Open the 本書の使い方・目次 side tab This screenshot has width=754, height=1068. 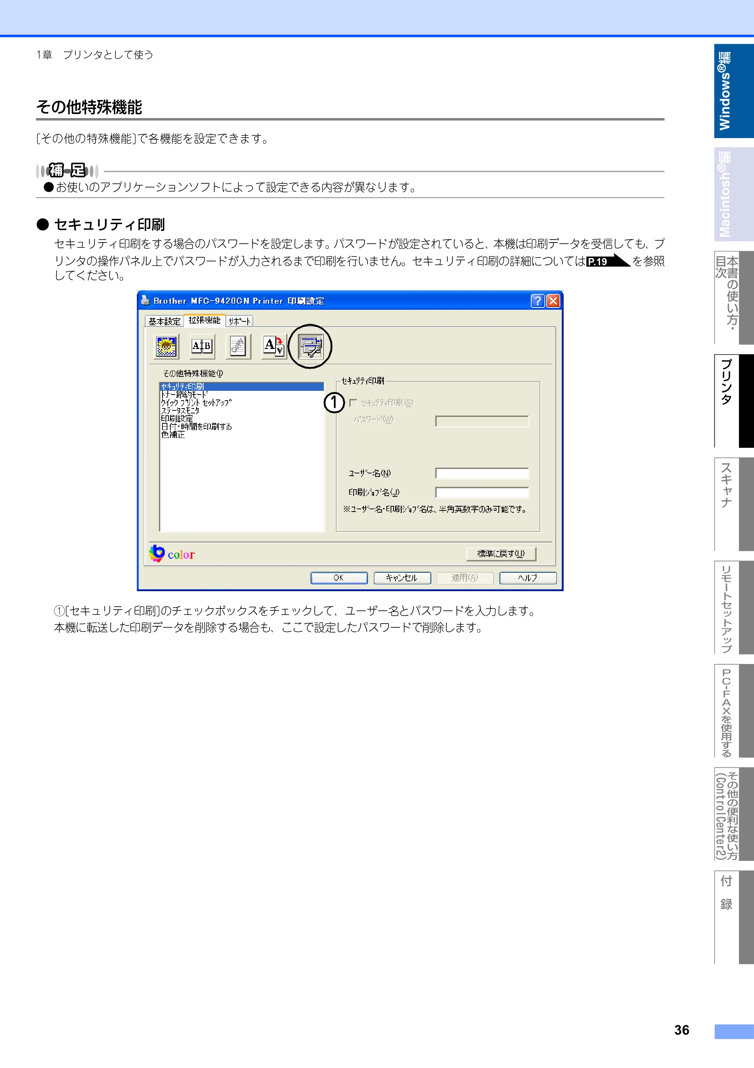[734, 298]
